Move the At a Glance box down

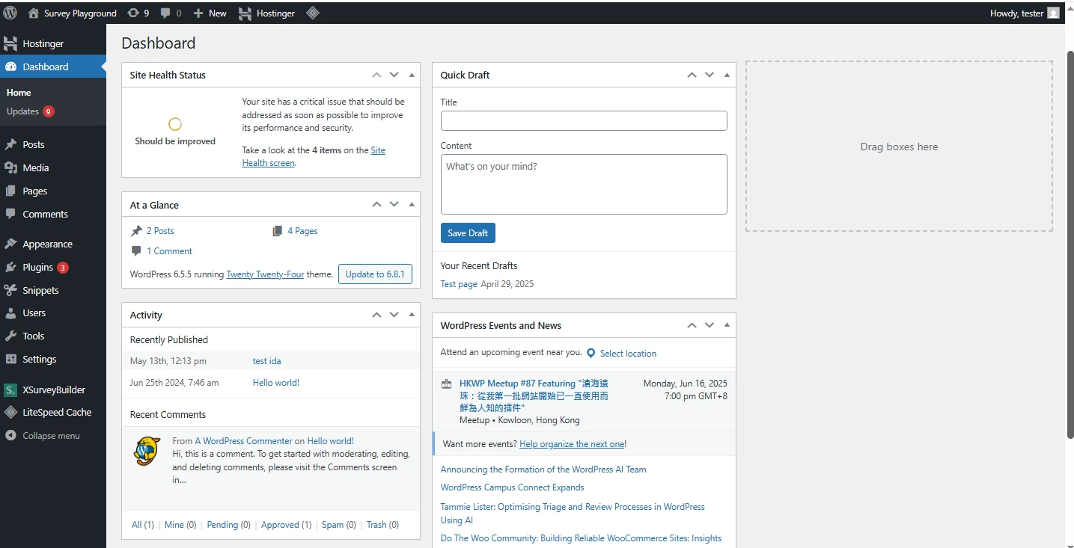click(x=394, y=204)
